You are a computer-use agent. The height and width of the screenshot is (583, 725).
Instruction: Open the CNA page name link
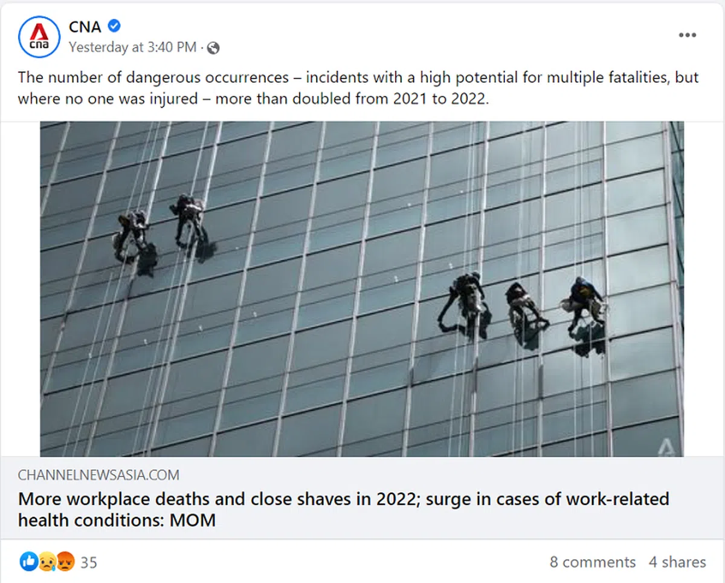[x=85, y=26]
